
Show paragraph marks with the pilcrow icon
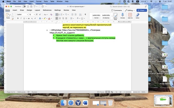pyautogui.click(x=85, y=14)
